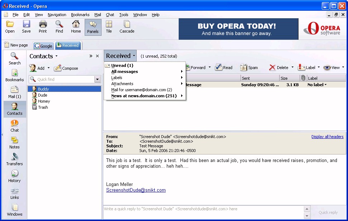Open Attachments submenu
Viewport: 348px width, 221px height.
[145, 84]
